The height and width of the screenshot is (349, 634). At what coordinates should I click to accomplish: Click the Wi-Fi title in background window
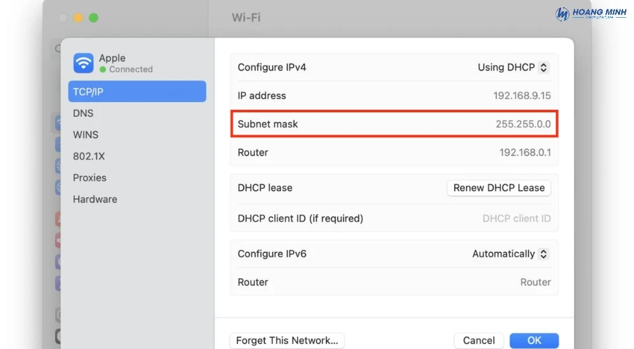[x=246, y=17]
